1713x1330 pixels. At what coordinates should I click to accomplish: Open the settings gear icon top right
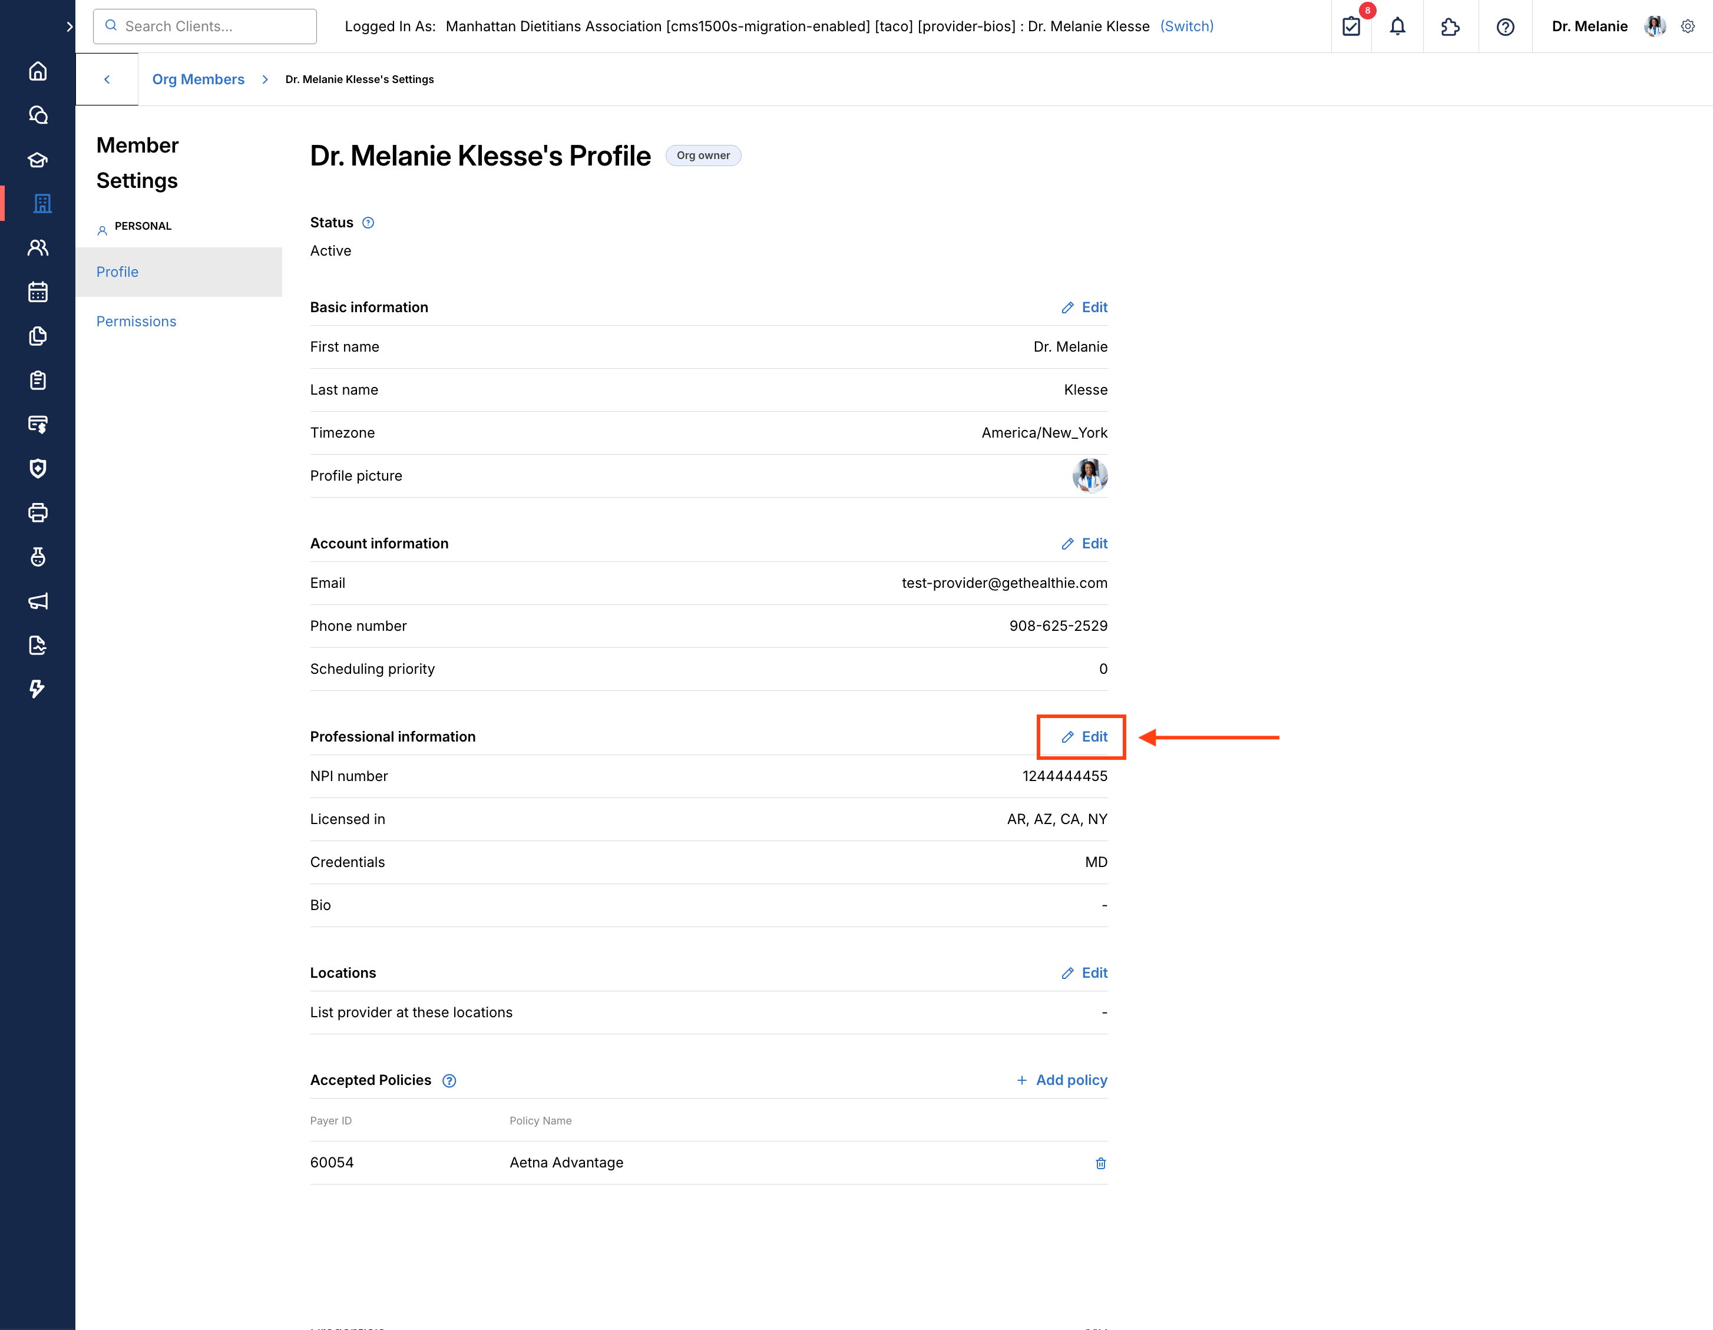[1687, 27]
